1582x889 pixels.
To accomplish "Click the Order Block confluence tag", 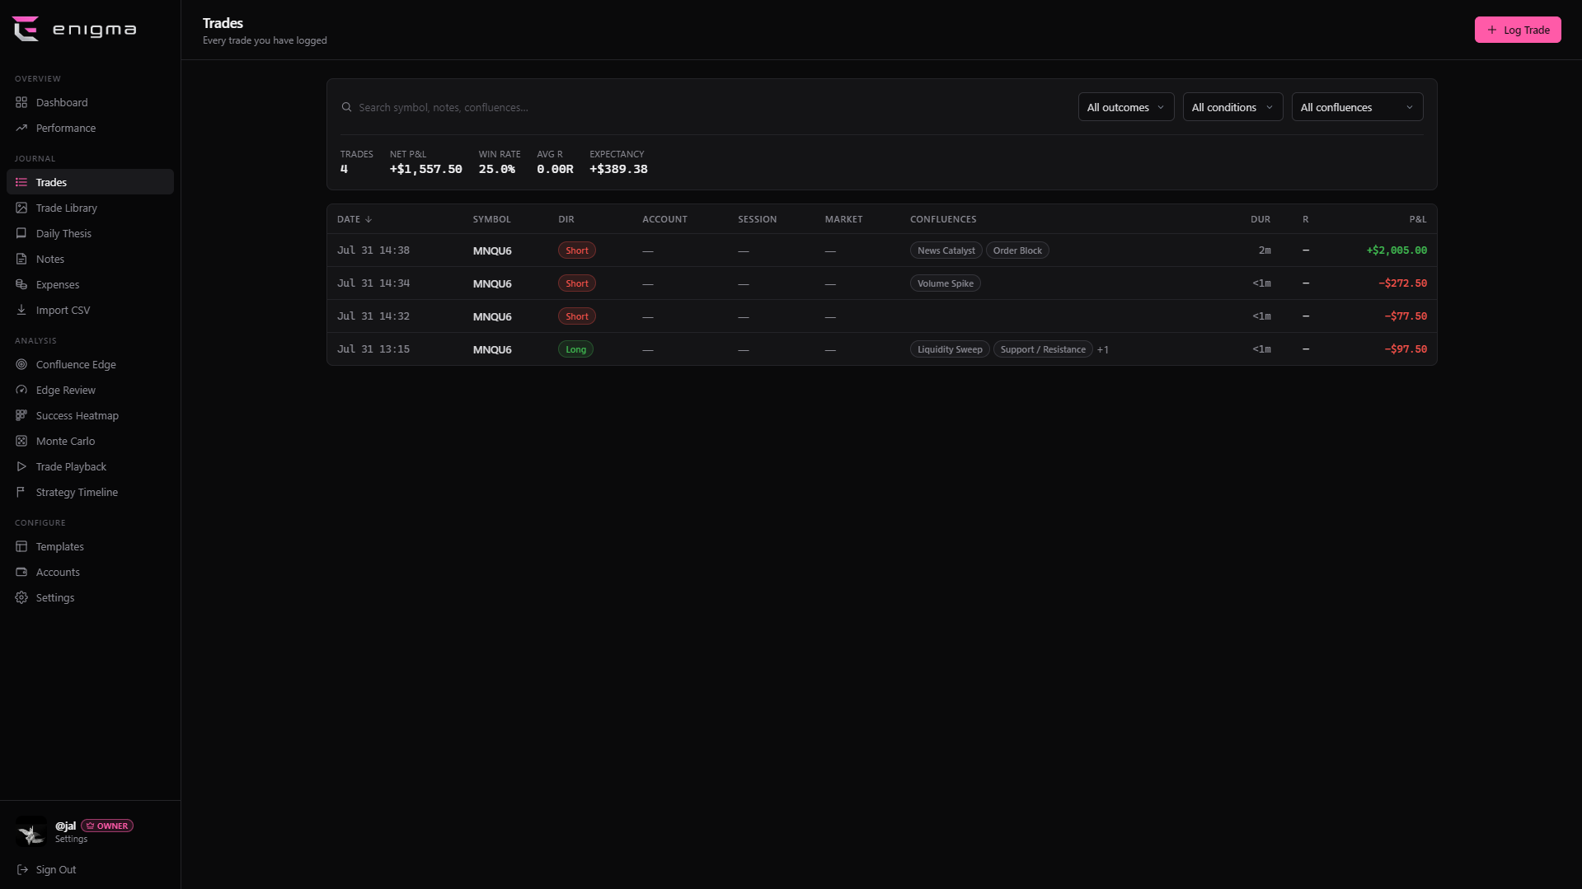I will 1017,250.
